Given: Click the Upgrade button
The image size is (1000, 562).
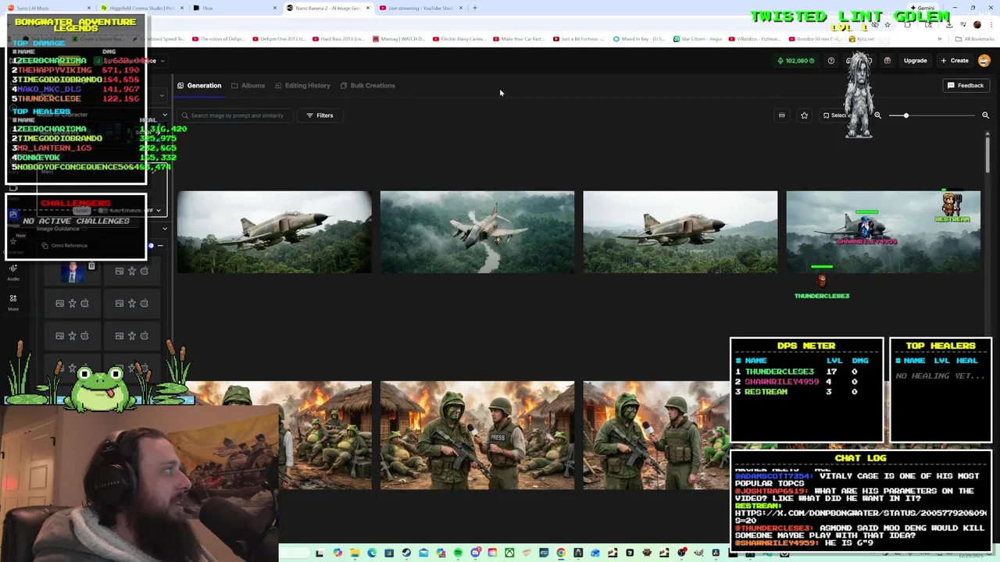Looking at the screenshot, I should [x=916, y=61].
